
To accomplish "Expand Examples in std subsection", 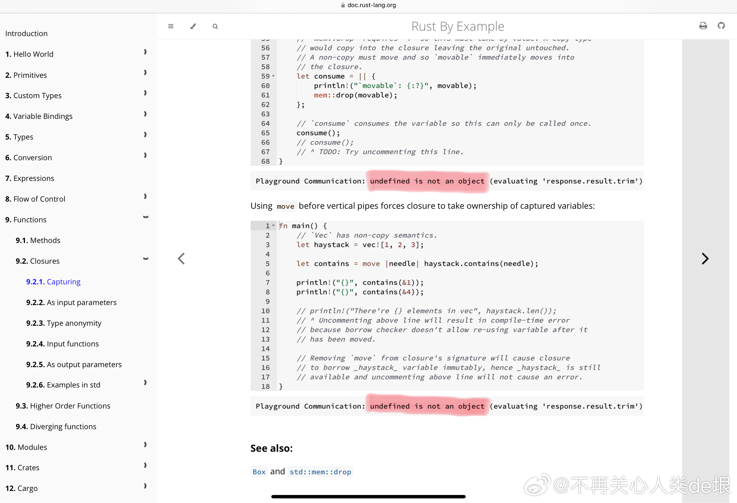I will point(145,383).
